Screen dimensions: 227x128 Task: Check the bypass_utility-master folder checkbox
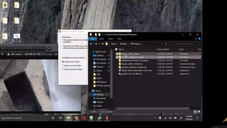[x=117, y=54]
